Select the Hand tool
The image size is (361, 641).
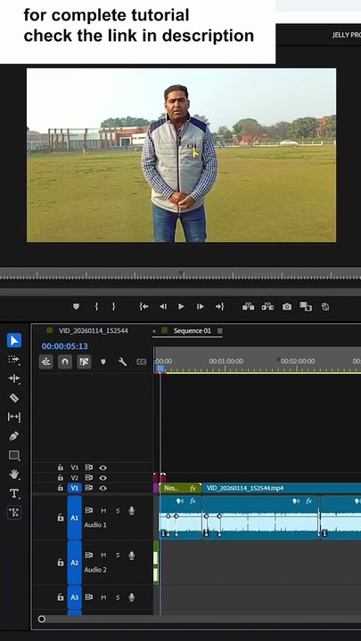[14, 475]
